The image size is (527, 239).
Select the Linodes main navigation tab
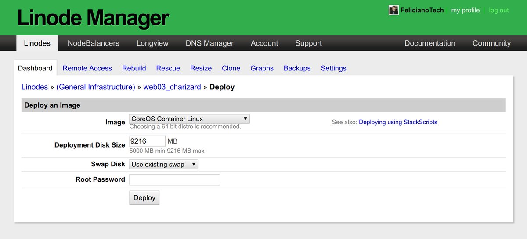pos(37,43)
